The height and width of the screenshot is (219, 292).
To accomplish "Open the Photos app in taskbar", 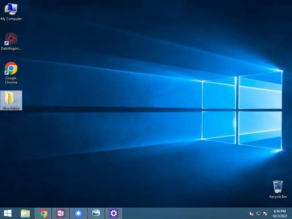I will coord(96,213).
